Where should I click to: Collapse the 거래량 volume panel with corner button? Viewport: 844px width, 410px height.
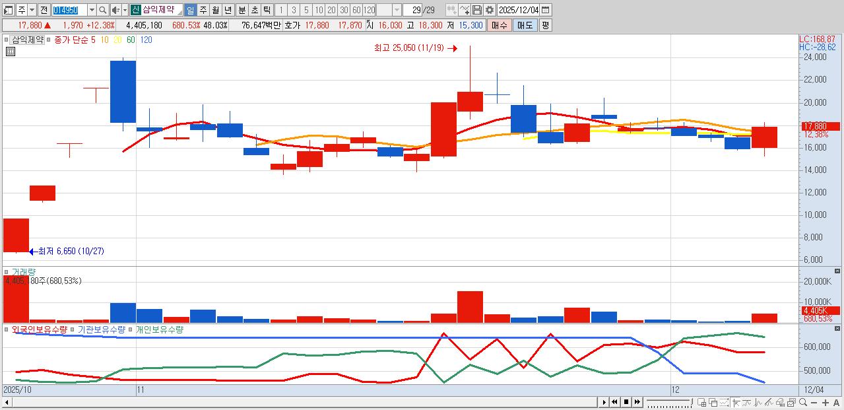tap(837, 271)
